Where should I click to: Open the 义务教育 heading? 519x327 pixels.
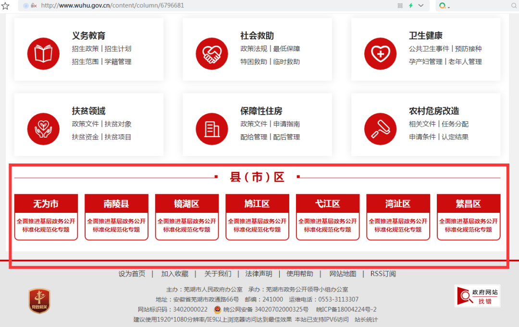point(88,35)
